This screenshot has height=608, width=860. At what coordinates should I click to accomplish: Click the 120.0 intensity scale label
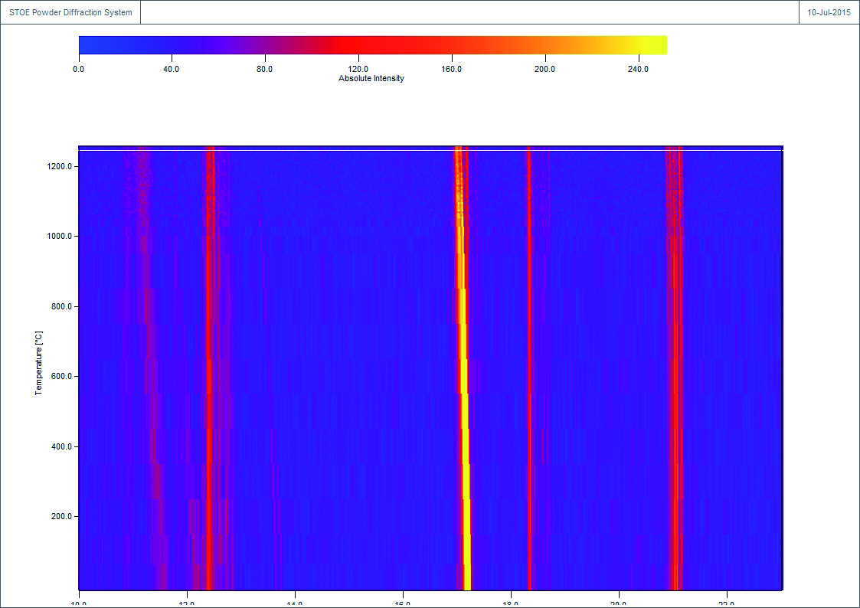[x=358, y=69]
